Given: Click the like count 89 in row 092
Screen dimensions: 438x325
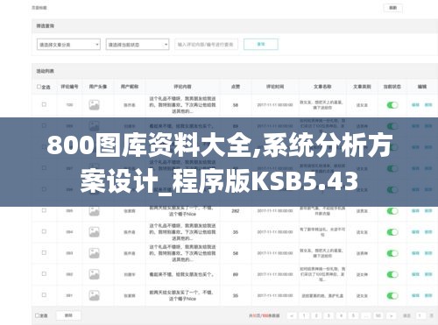Looking at the screenshot, I should click(x=236, y=274).
